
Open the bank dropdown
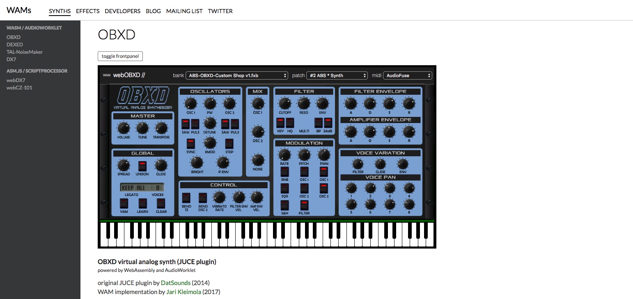236,75
